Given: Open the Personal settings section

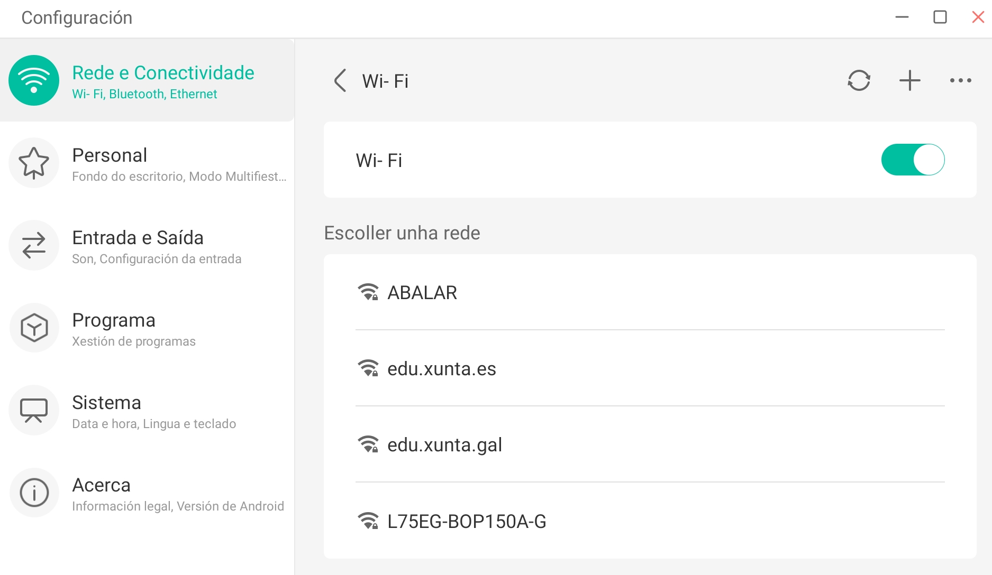Looking at the screenshot, I should pyautogui.click(x=159, y=164).
